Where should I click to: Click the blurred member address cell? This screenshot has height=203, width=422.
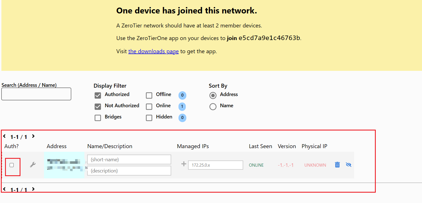coord(64,165)
